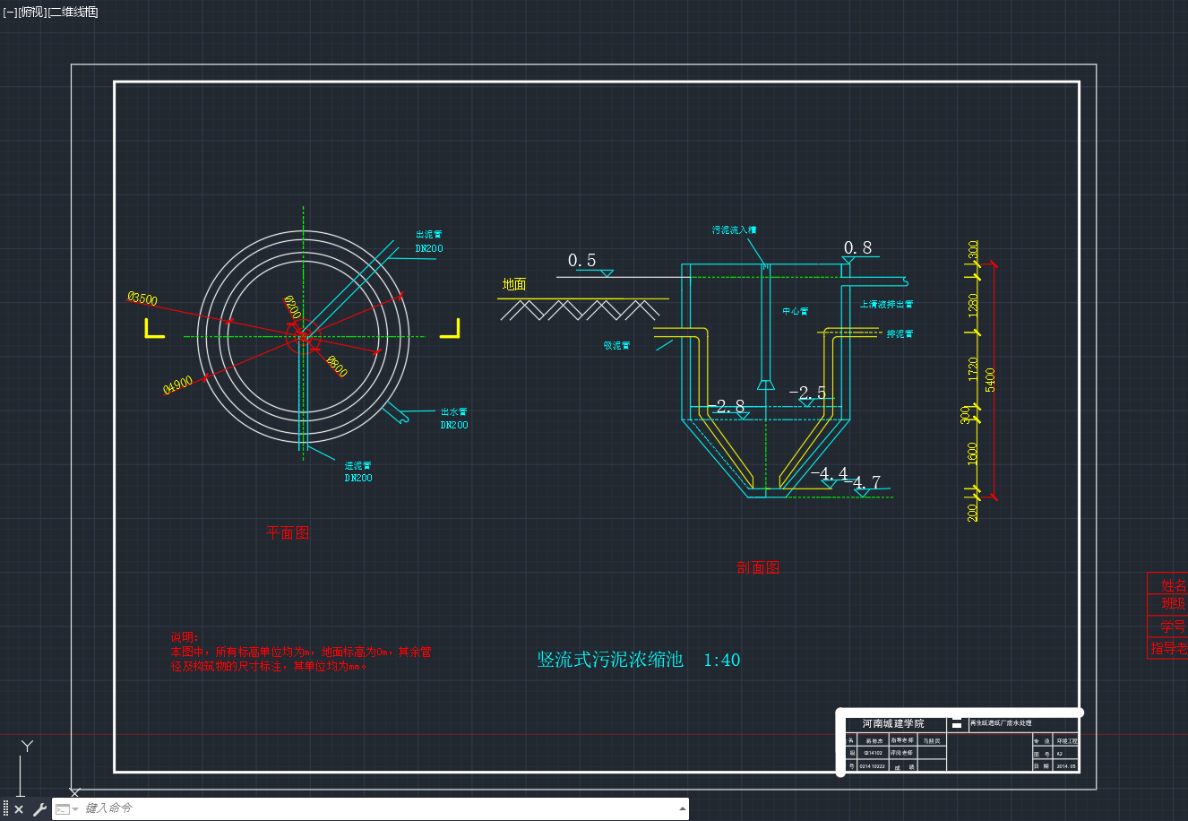Select the 1720 vertical dimension

coord(973,369)
